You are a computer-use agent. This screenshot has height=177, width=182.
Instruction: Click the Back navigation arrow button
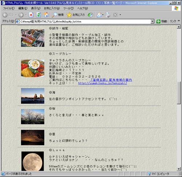[x=5, y=15]
